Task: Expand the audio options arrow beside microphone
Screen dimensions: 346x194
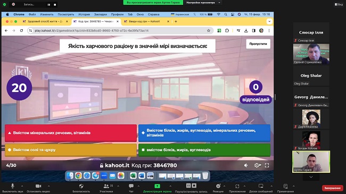Action: 22,186
